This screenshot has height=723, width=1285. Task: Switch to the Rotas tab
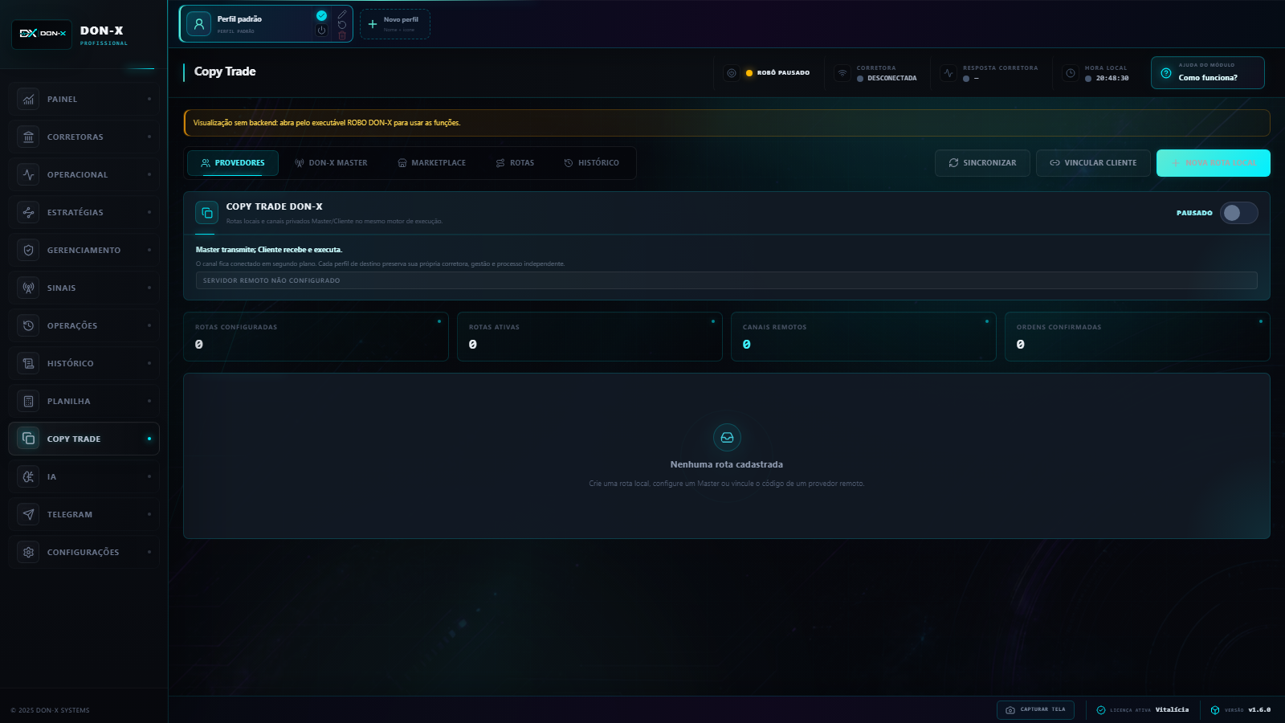point(515,163)
